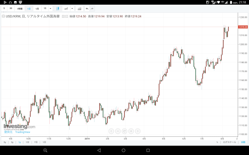Viewport: 249px width, 155px height.
Task: Select the 1日 interval tab
Action: click(29, 8)
